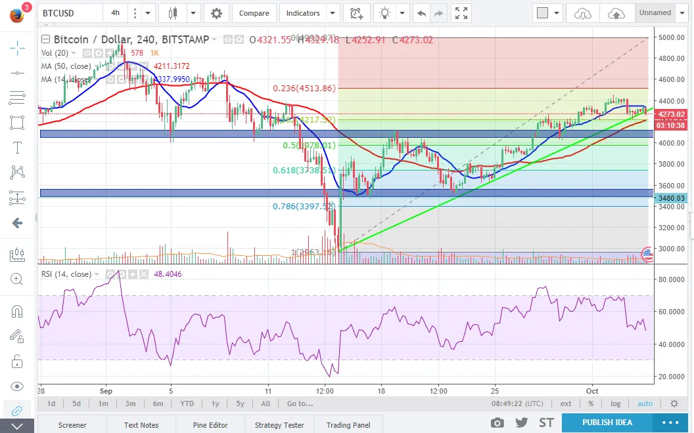Expand the RSI (14, close) legend arrow
The width and height of the screenshot is (694, 433).
[x=97, y=274]
